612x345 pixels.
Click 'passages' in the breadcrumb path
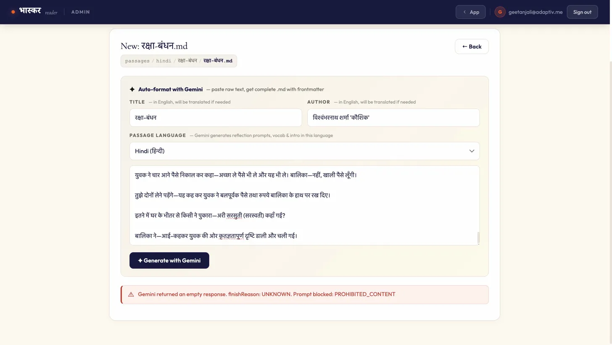point(137,61)
